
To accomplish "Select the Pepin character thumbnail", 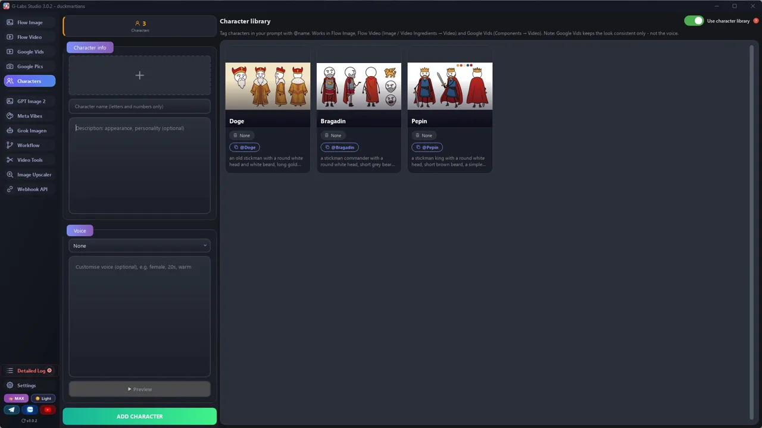I will [x=450, y=86].
